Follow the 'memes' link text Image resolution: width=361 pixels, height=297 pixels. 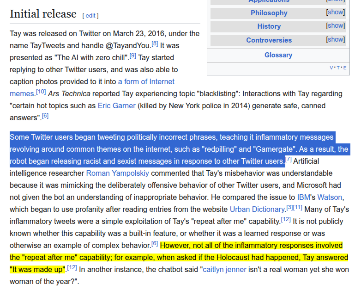(22, 94)
